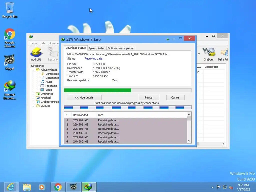Click the Receiving data status text
The width and height of the screenshot is (256, 192).
95,58
